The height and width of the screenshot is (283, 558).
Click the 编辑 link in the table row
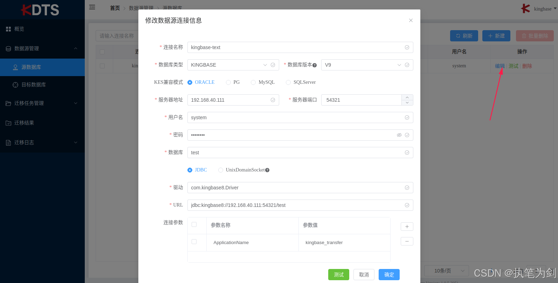(x=500, y=66)
